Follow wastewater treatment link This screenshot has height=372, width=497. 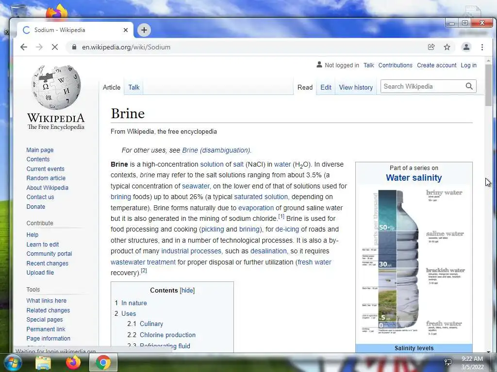tap(143, 262)
